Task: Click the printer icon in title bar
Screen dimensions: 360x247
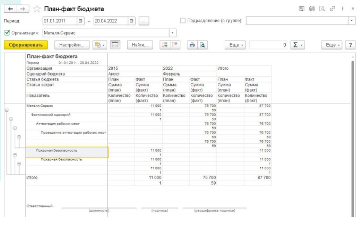Action: [x=312, y=9]
